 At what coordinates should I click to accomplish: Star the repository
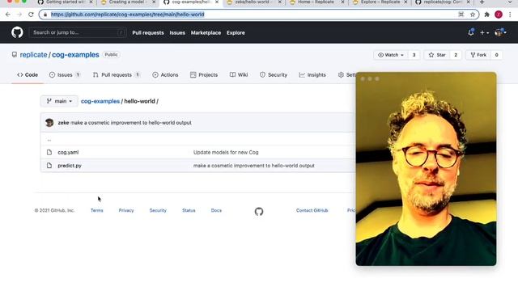(x=437, y=55)
